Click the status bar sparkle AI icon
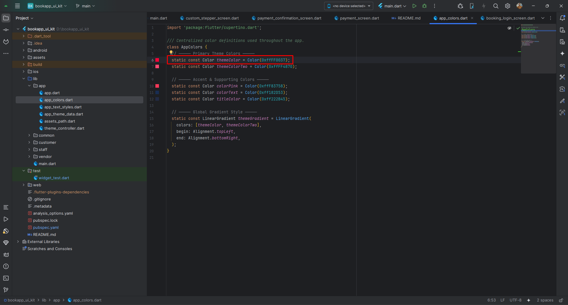The height and width of the screenshot is (305, 568). (529, 300)
